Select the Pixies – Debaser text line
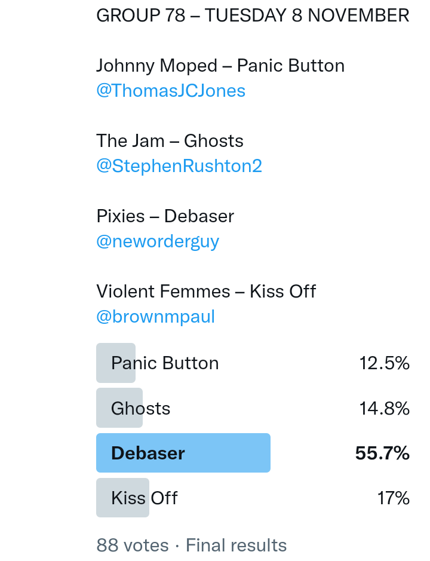 165,216
